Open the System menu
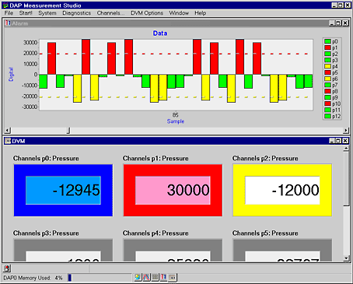 (x=47, y=13)
